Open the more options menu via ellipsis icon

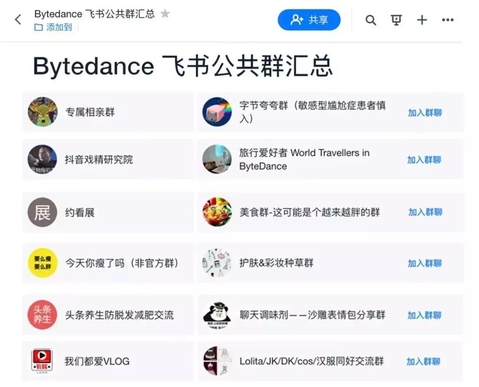tap(448, 20)
